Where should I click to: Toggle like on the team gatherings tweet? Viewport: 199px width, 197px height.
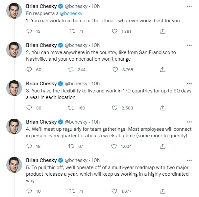115,146
